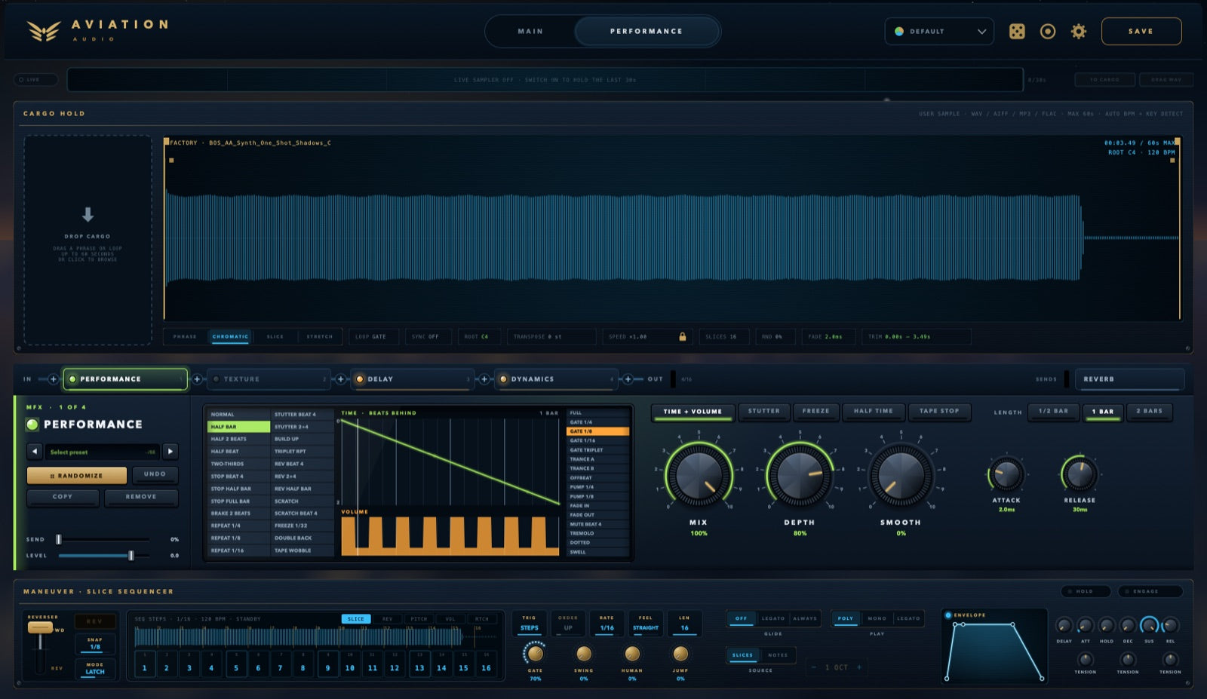Open the SNAP 1/8 selector
The image size is (1207, 699).
[95, 643]
